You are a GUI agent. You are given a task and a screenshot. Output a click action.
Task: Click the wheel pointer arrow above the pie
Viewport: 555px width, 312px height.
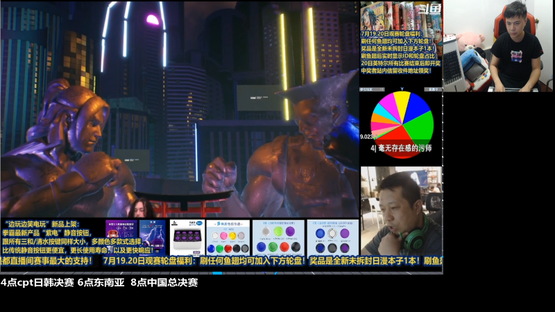[402, 89]
